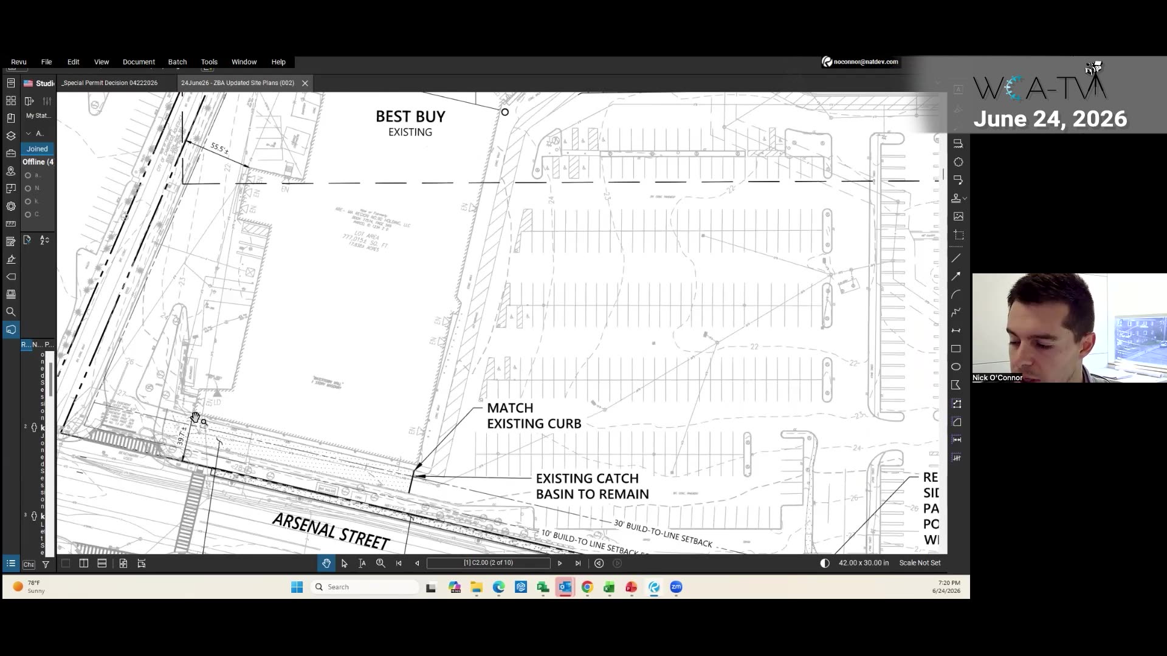Select the Rectangle shape tool
Image resolution: width=1167 pixels, height=656 pixels.
[956, 349]
